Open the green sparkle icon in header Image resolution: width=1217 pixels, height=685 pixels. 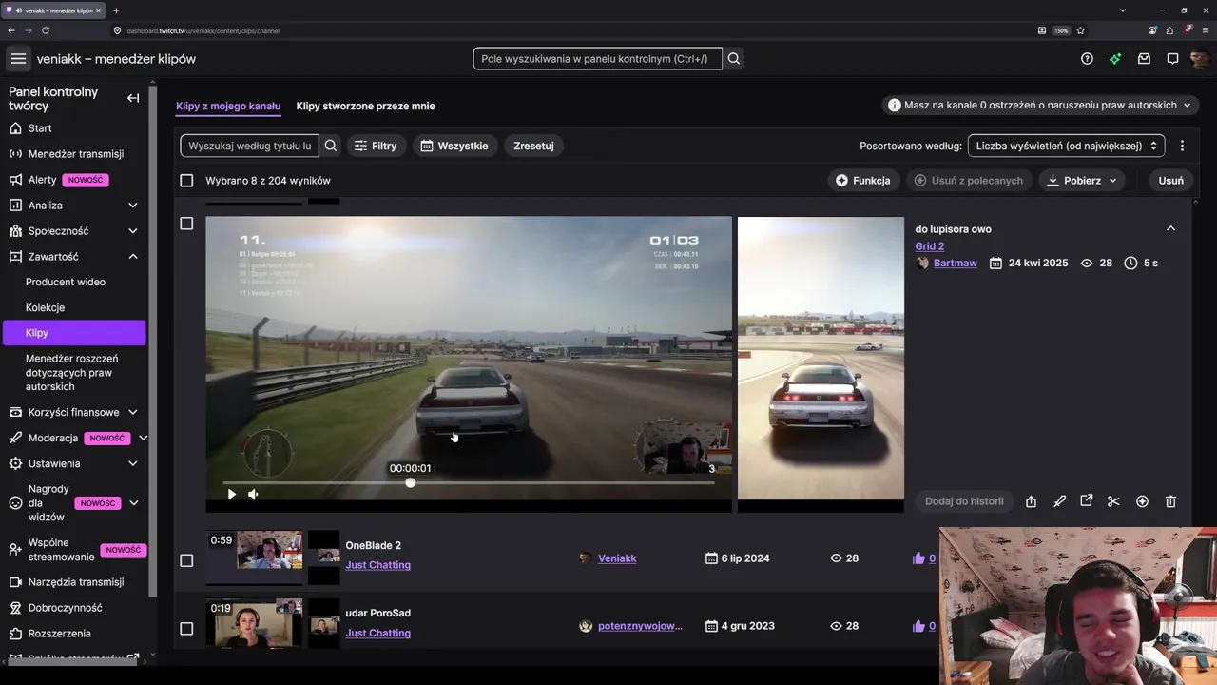coord(1115,59)
